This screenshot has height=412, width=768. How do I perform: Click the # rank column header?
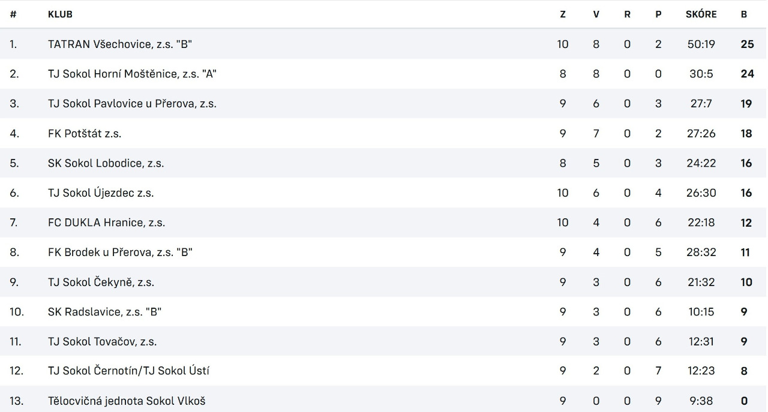13,14
